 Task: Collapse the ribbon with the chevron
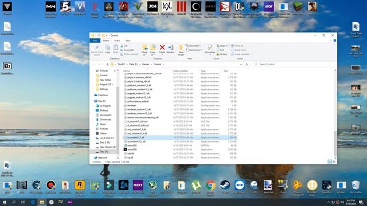click(x=330, y=41)
